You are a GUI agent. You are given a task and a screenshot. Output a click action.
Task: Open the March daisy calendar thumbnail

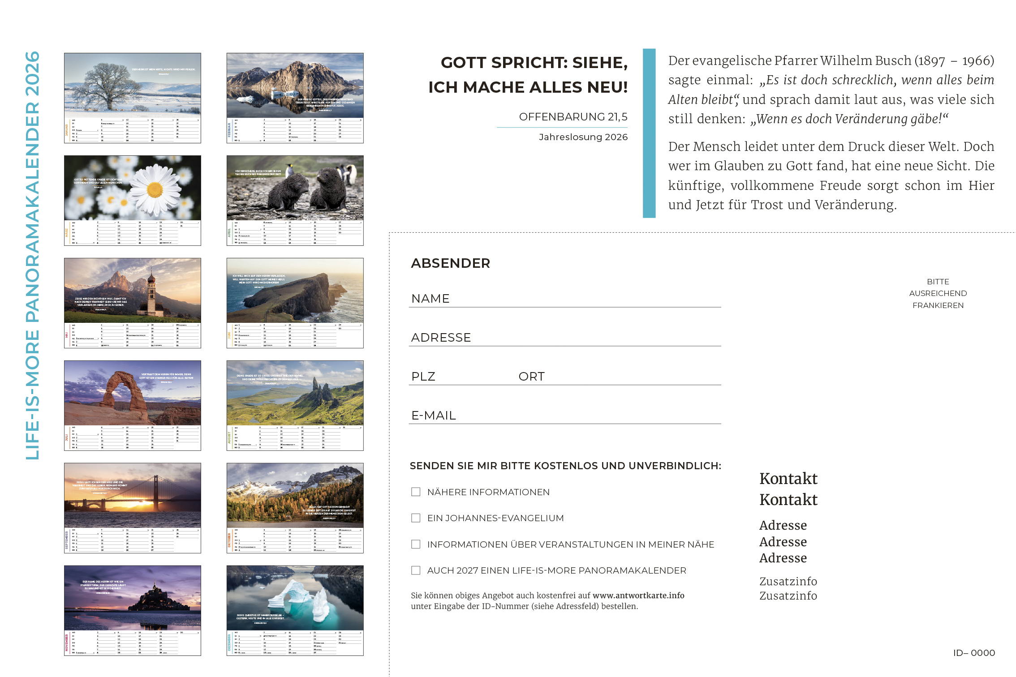[133, 201]
